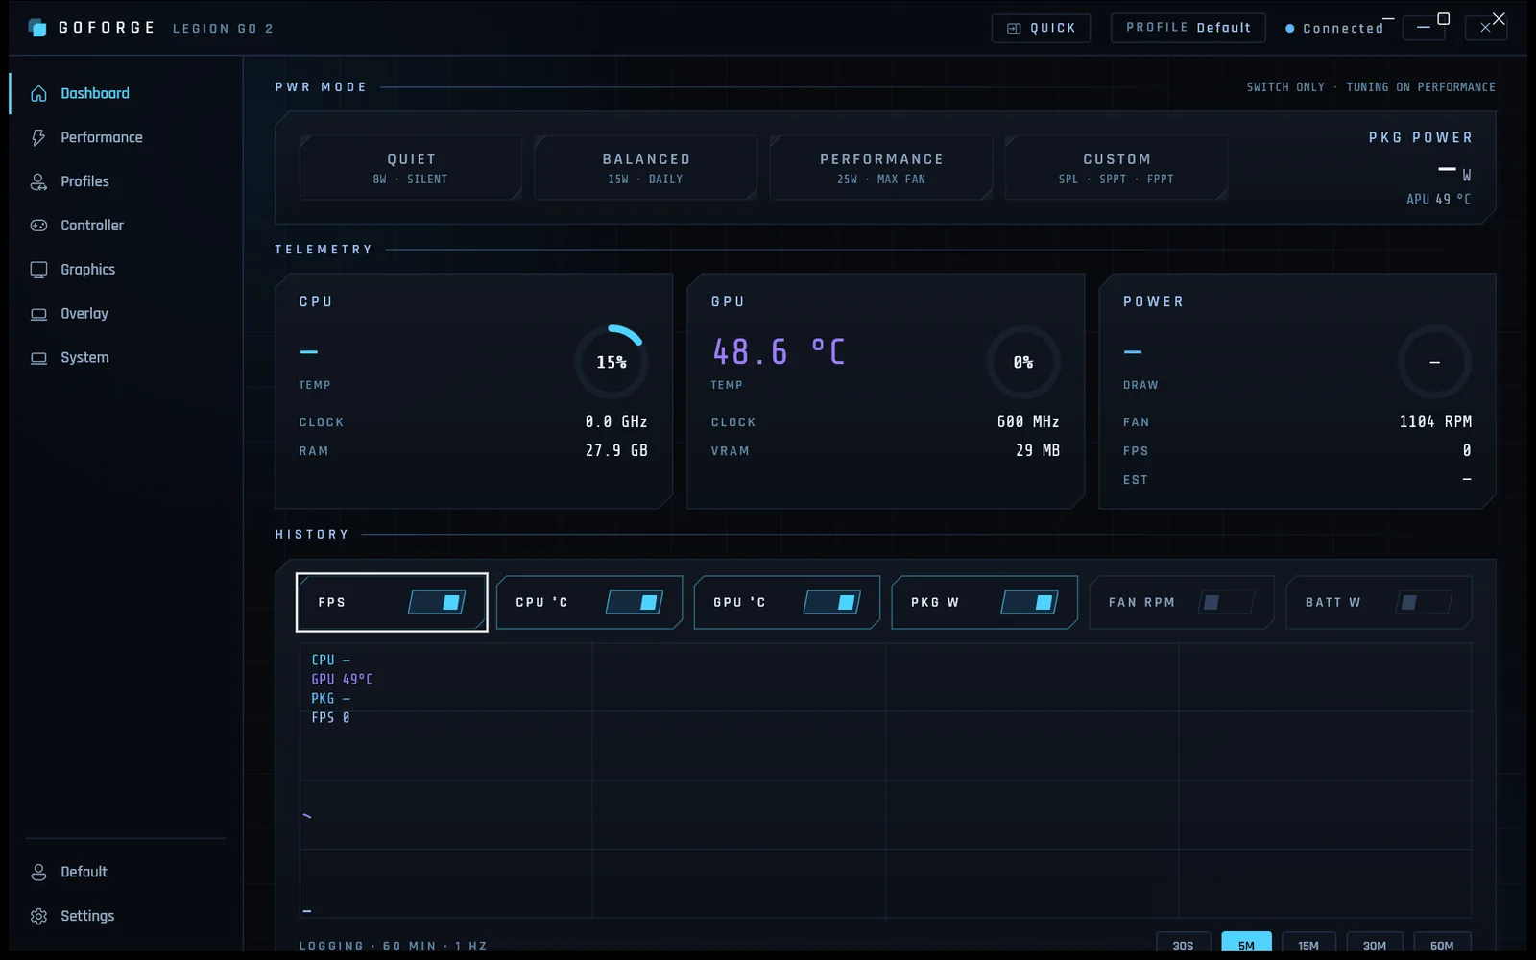Click the GPU usage ring showing 0%
Viewport: 1536px width, 960px height.
tap(1023, 362)
